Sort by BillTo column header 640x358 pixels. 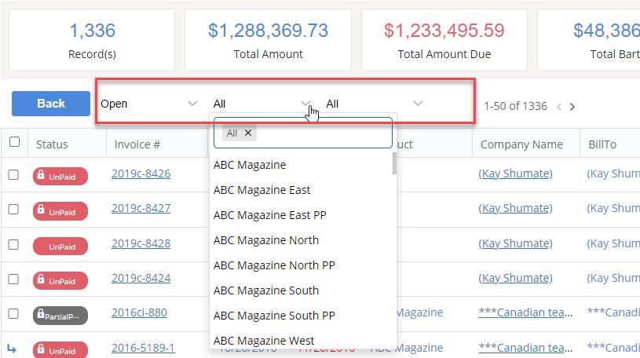coord(602,144)
